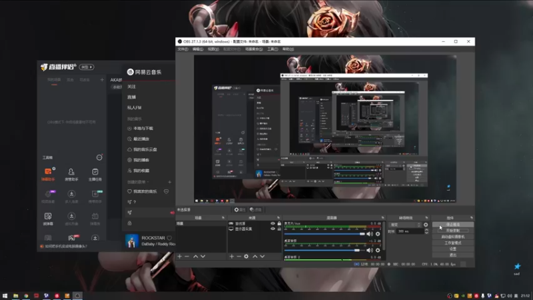Screen dimensions: 533x300
Task: Open source properties gear in the Sources toolbar
Action: 246,256
